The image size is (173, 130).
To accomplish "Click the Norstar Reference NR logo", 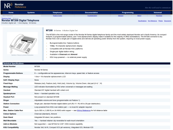I will 8,6.
